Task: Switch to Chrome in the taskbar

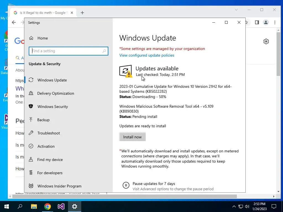Action: 48,206
